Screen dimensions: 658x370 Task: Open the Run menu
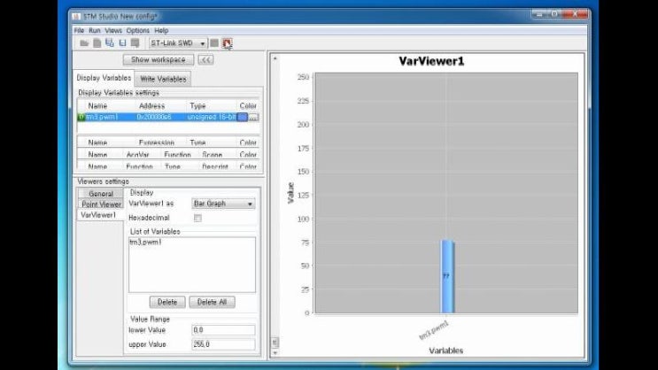click(93, 31)
